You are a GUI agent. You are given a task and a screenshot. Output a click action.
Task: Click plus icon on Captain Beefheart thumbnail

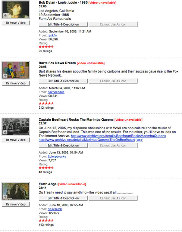[x=5, y=132]
